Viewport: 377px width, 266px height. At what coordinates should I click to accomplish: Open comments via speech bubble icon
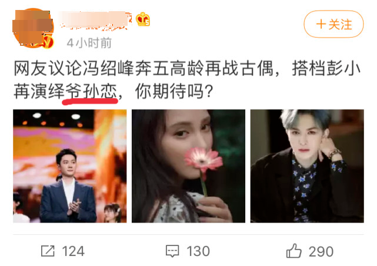click(x=172, y=251)
